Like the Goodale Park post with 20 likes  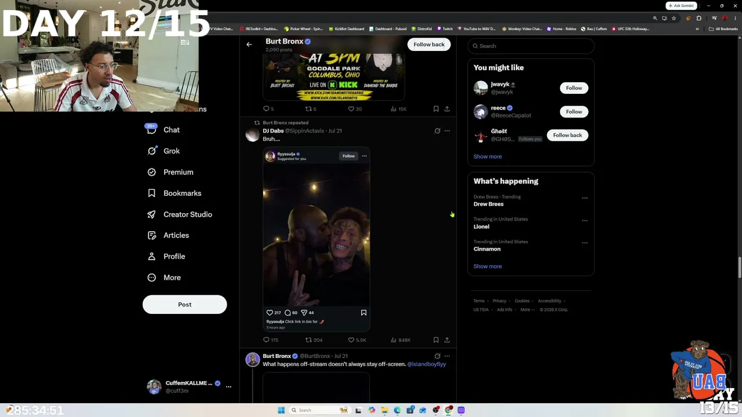tap(355, 109)
